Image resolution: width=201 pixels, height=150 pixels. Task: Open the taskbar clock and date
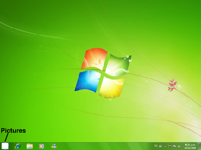click(190, 146)
